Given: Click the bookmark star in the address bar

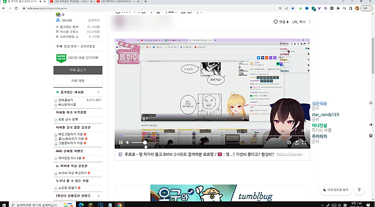Looking at the screenshot, I should pos(292,8).
